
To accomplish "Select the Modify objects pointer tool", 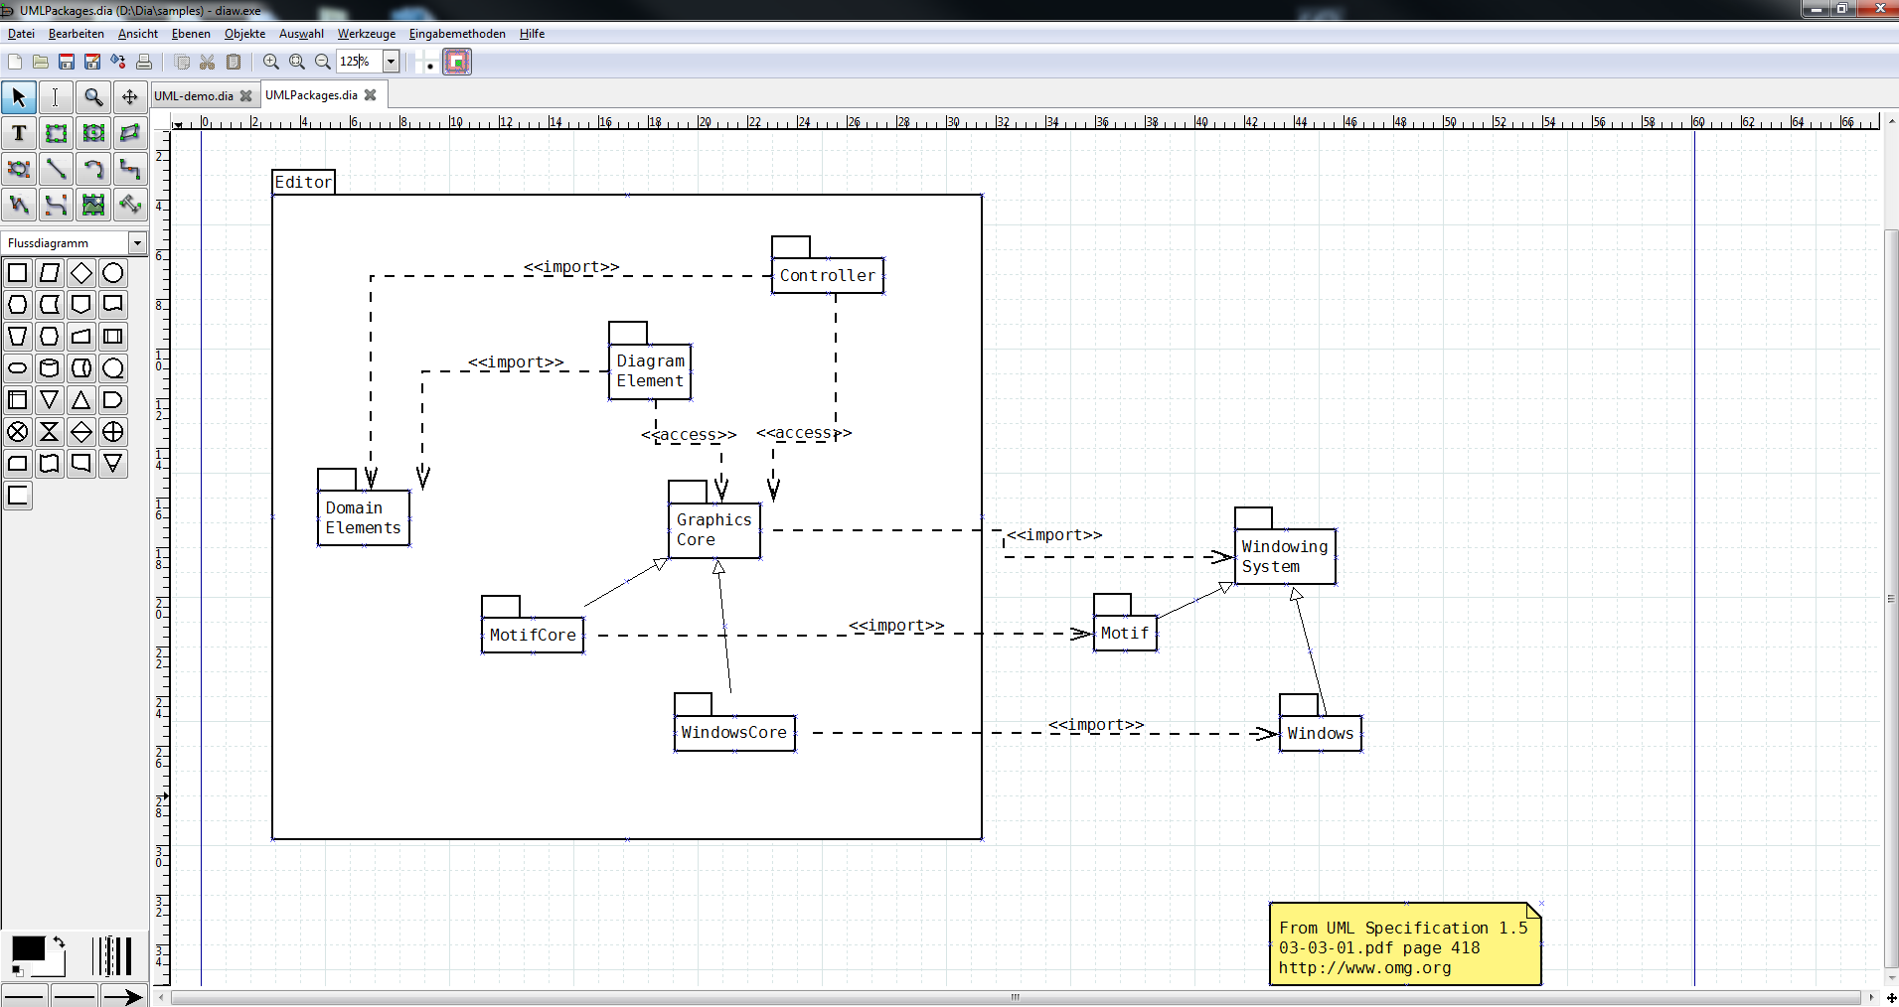I will coord(19,97).
